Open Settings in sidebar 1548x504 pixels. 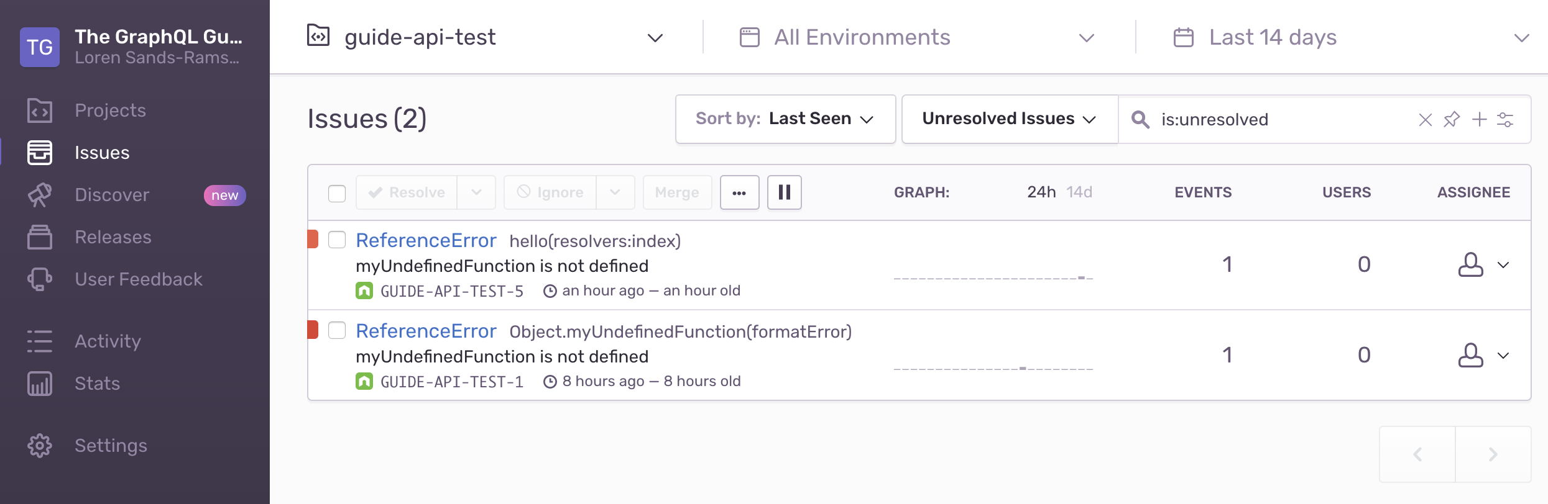tap(111, 446)
